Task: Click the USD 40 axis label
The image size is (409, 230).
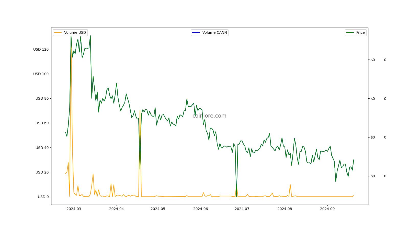Action: coord(42,148)
